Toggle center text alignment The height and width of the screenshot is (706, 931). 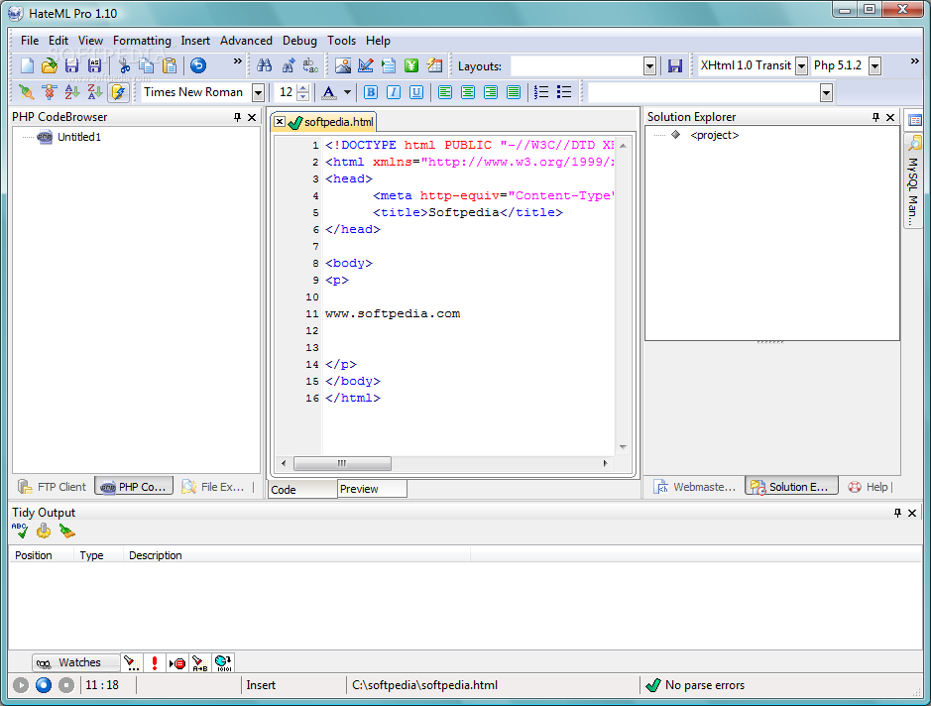click(468, 92)
